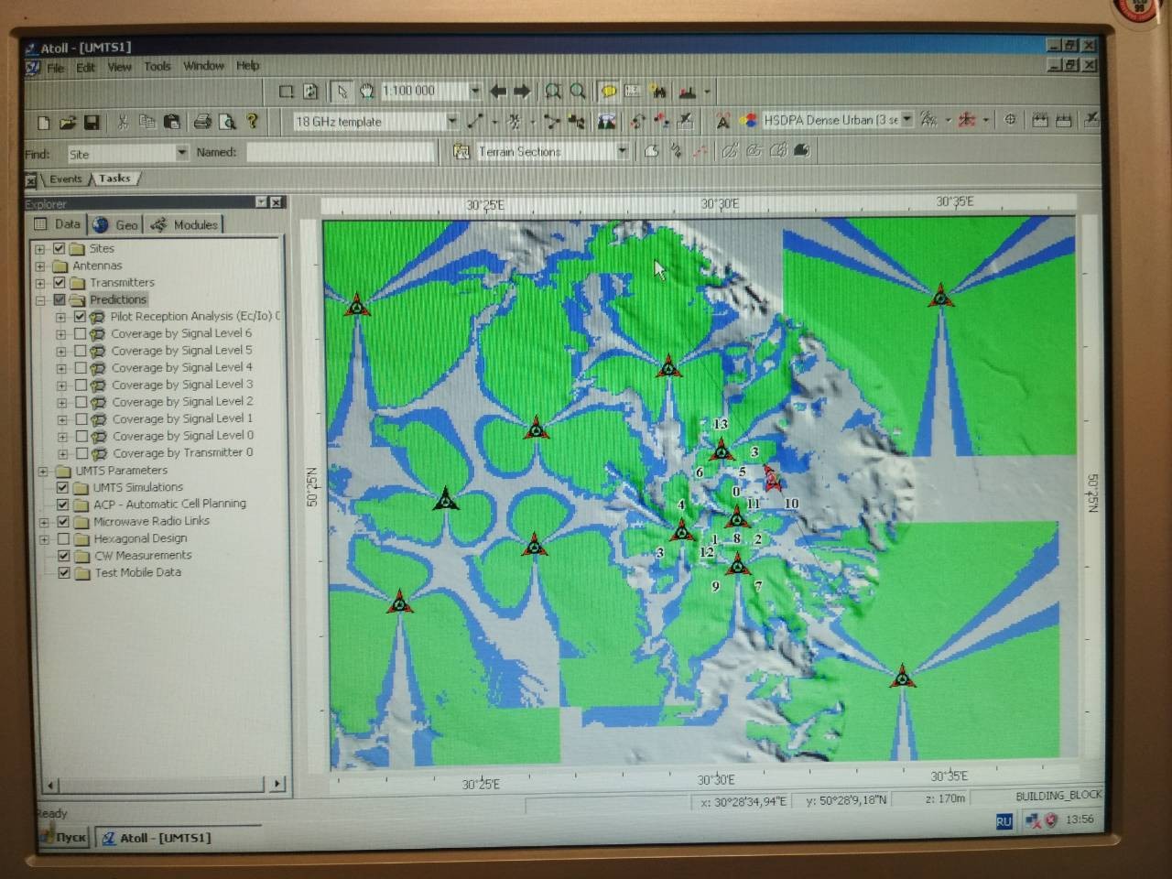Uncheck Test Mobile Data checkbox
The image size is (1172, 879).
click(x=63, y=572)
